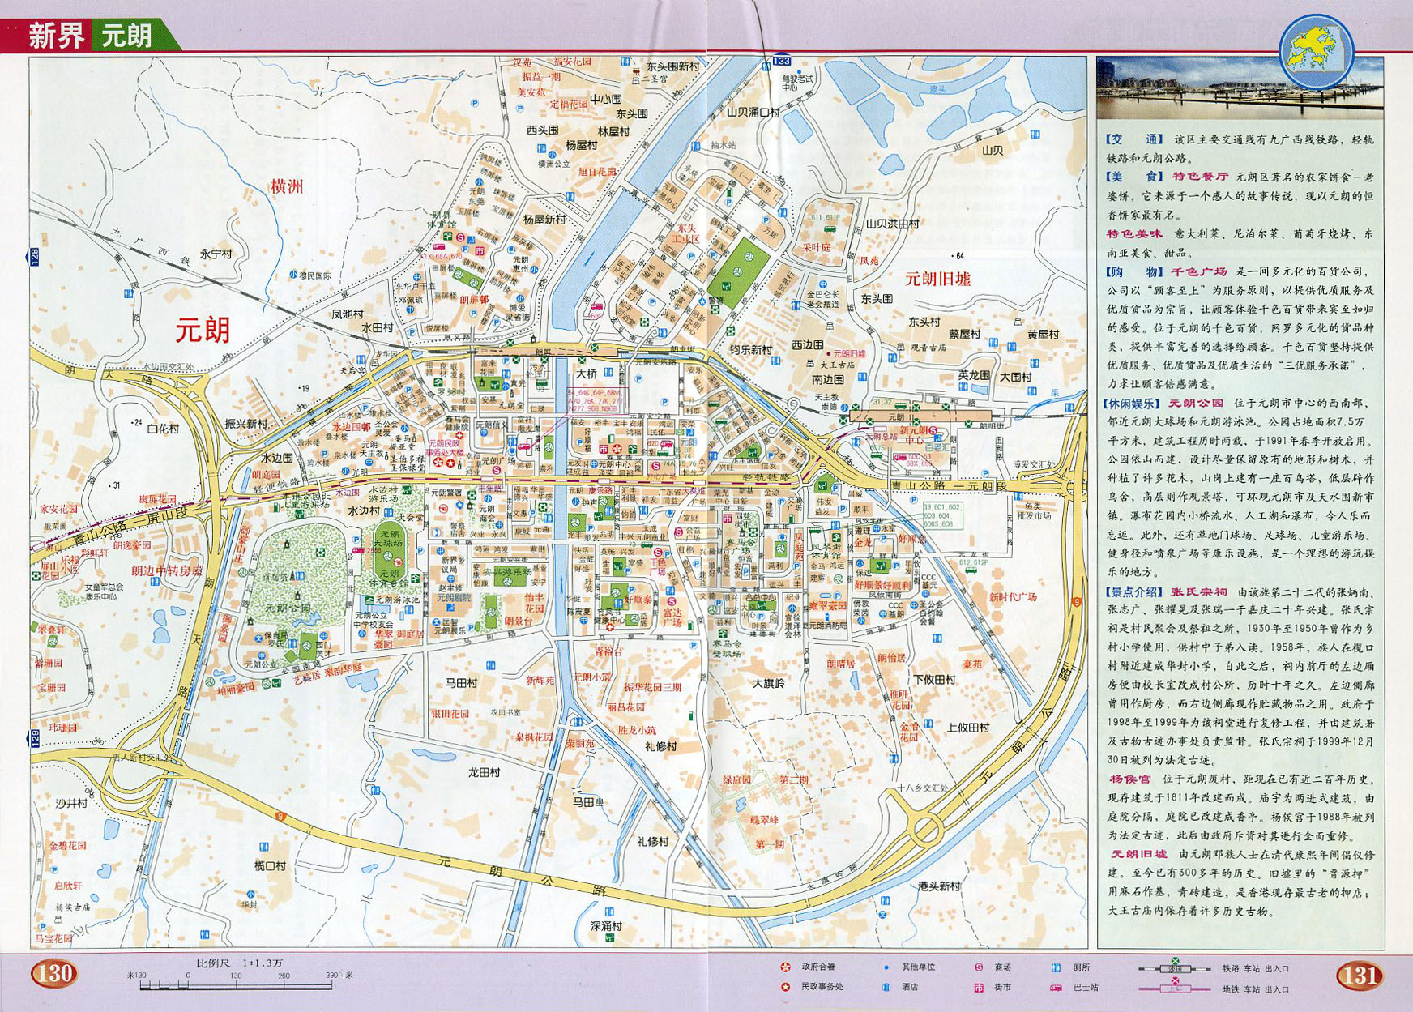1413x1012 pixels.
Task: Click the page number 130 badge
Action: (x=54, y=973)
